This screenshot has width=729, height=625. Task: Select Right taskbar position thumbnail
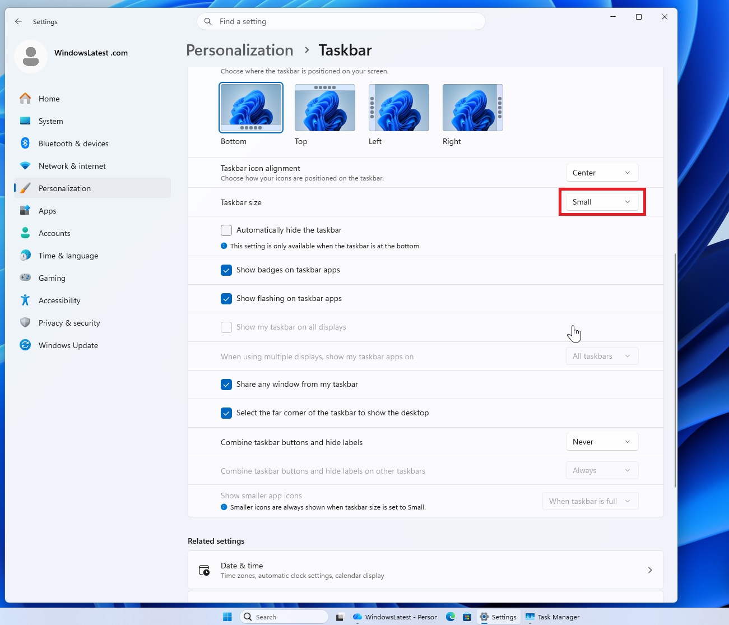pos(473,108)
